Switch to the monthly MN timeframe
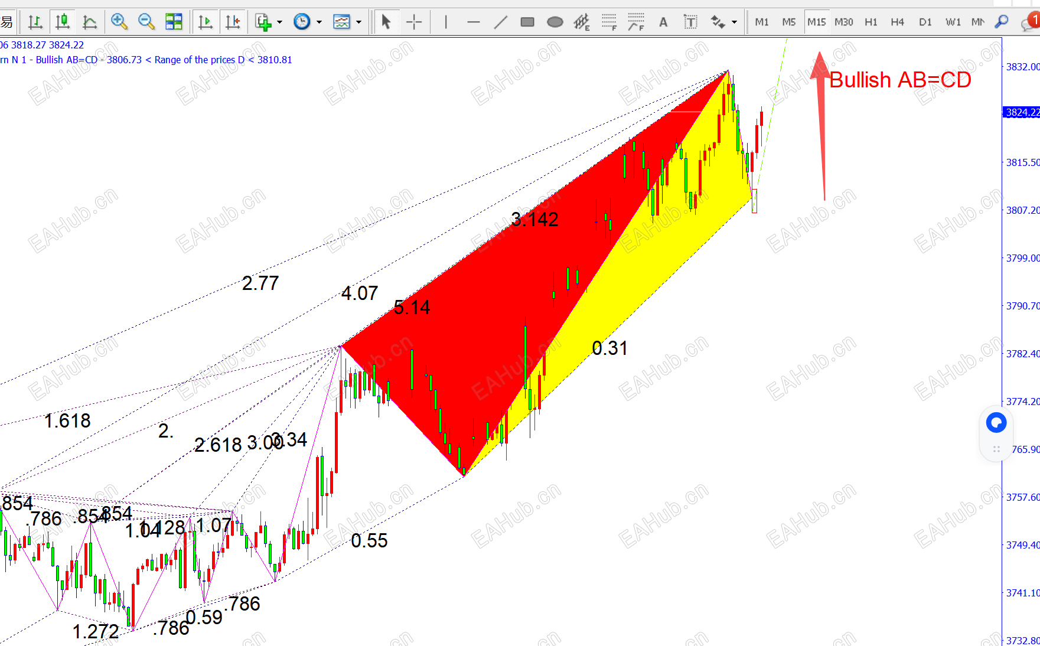This screenshot has height=646, width=1040. (978, 22)
